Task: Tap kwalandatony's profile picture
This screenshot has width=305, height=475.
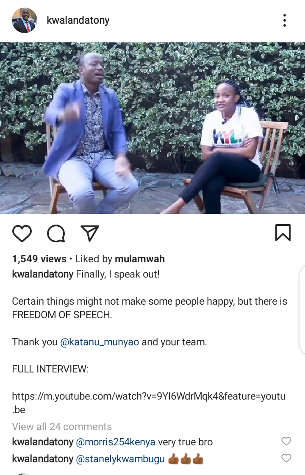Action: pos(25,20)
